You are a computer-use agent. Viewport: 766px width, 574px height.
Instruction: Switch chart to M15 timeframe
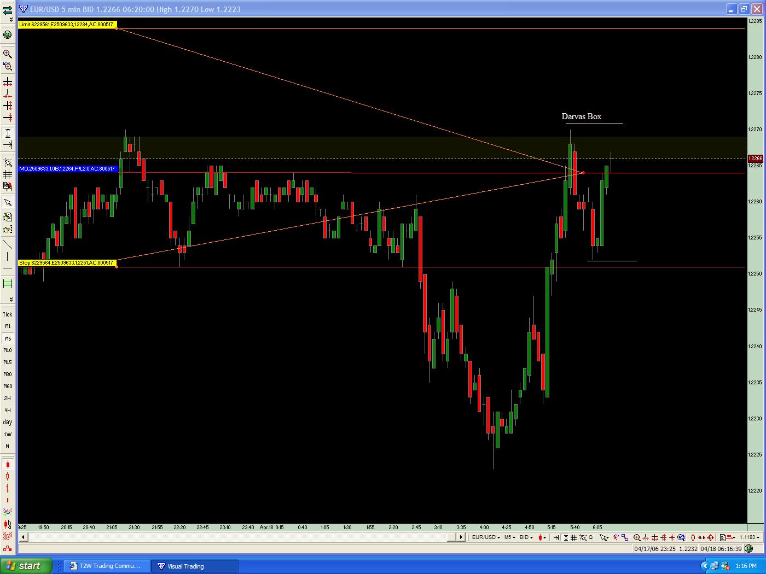[x=8, y=362]
